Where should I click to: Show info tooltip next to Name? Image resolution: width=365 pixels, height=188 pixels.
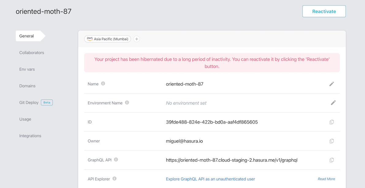(103, 84)
